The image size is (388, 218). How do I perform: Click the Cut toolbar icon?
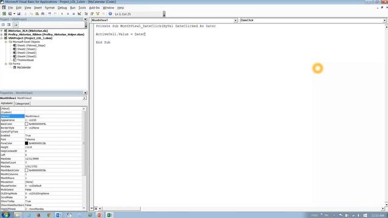[25, 14]
